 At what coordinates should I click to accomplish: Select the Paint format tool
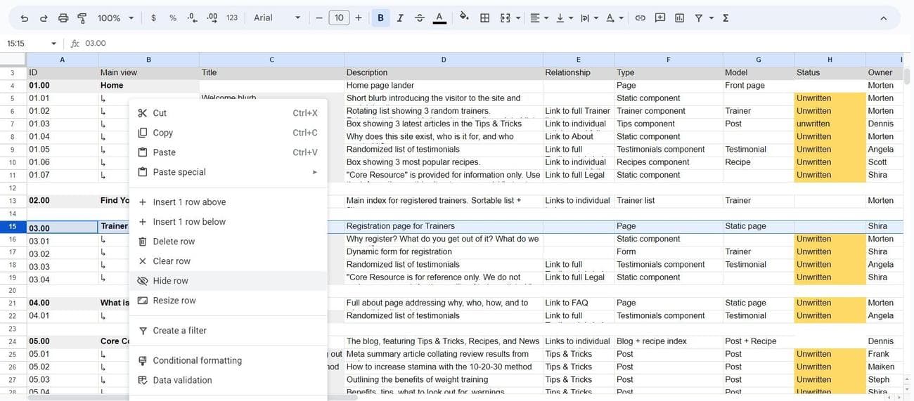[82, 18]
